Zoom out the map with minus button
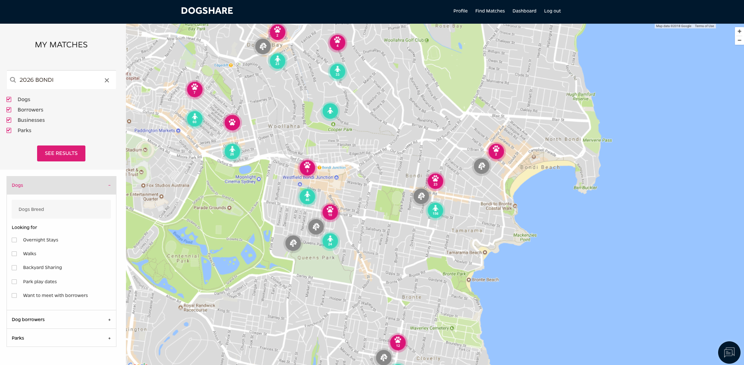The width and height of the screenshot is (744, 365). (739, 40)
